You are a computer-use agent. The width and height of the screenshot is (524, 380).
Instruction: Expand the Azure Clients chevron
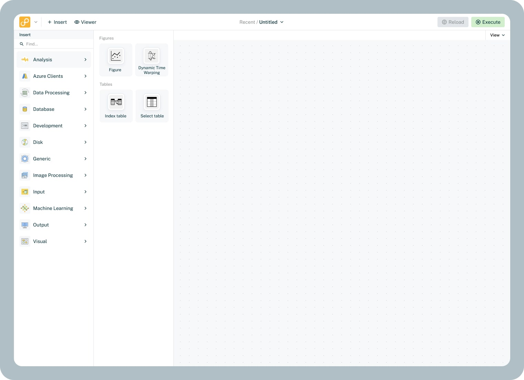(x=85, y=76)
